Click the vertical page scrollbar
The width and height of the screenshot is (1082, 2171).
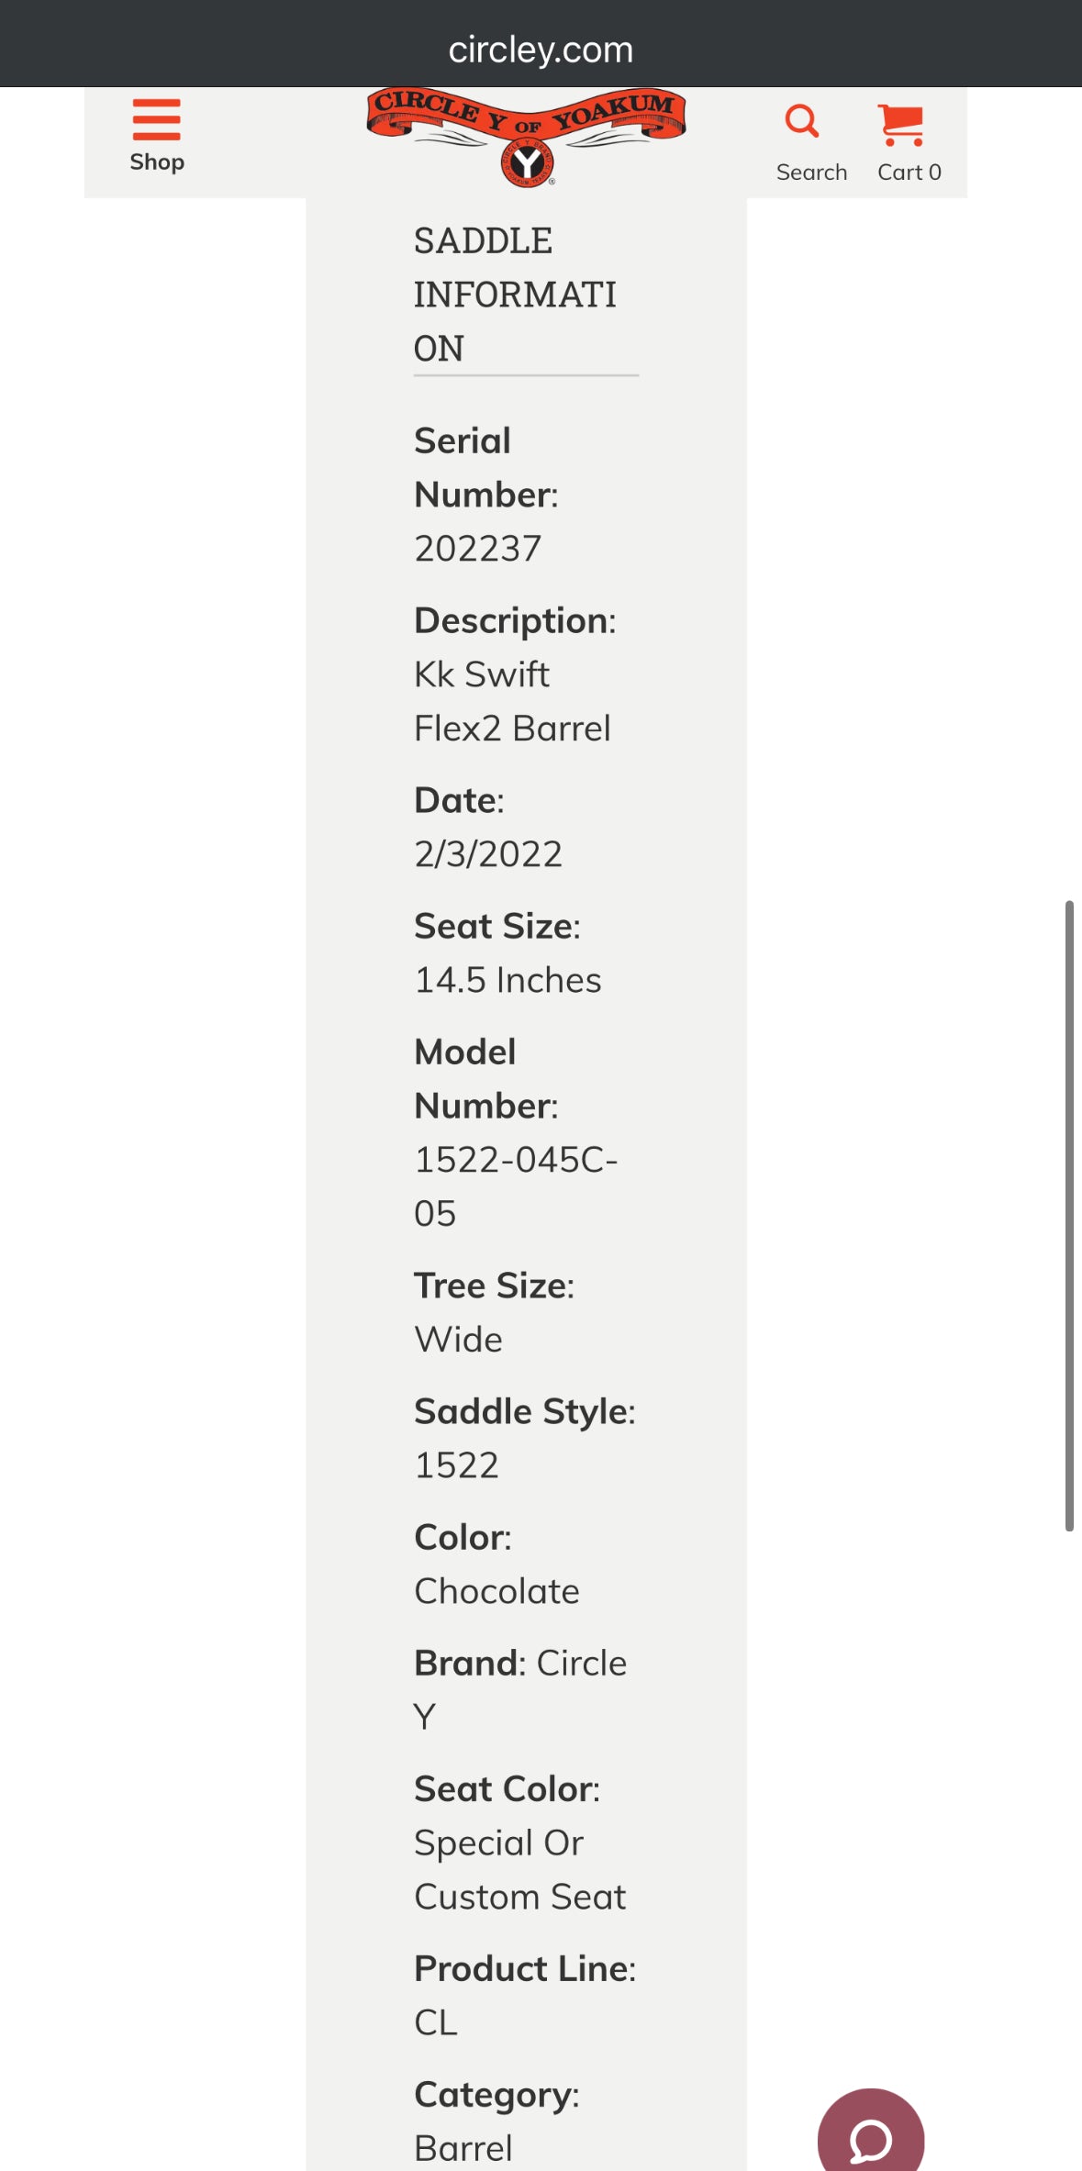[1069, 1215]
